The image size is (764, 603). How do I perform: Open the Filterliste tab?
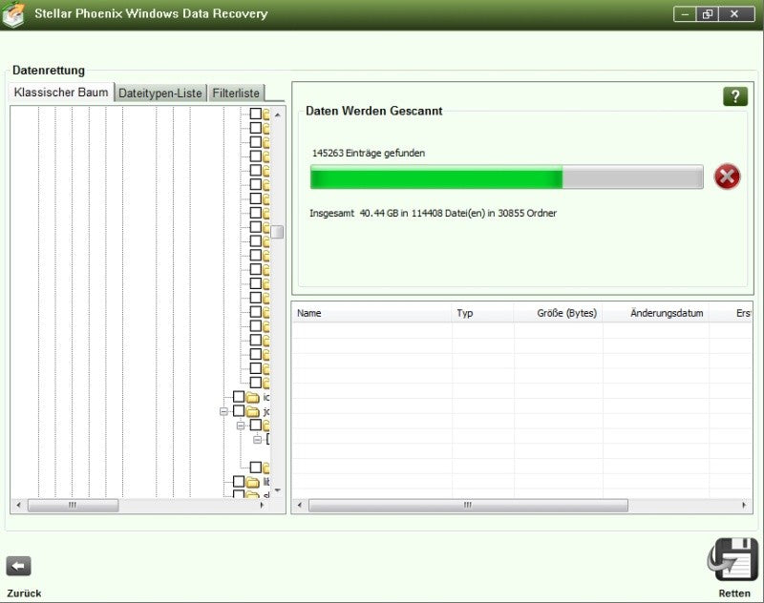point(236,93)
